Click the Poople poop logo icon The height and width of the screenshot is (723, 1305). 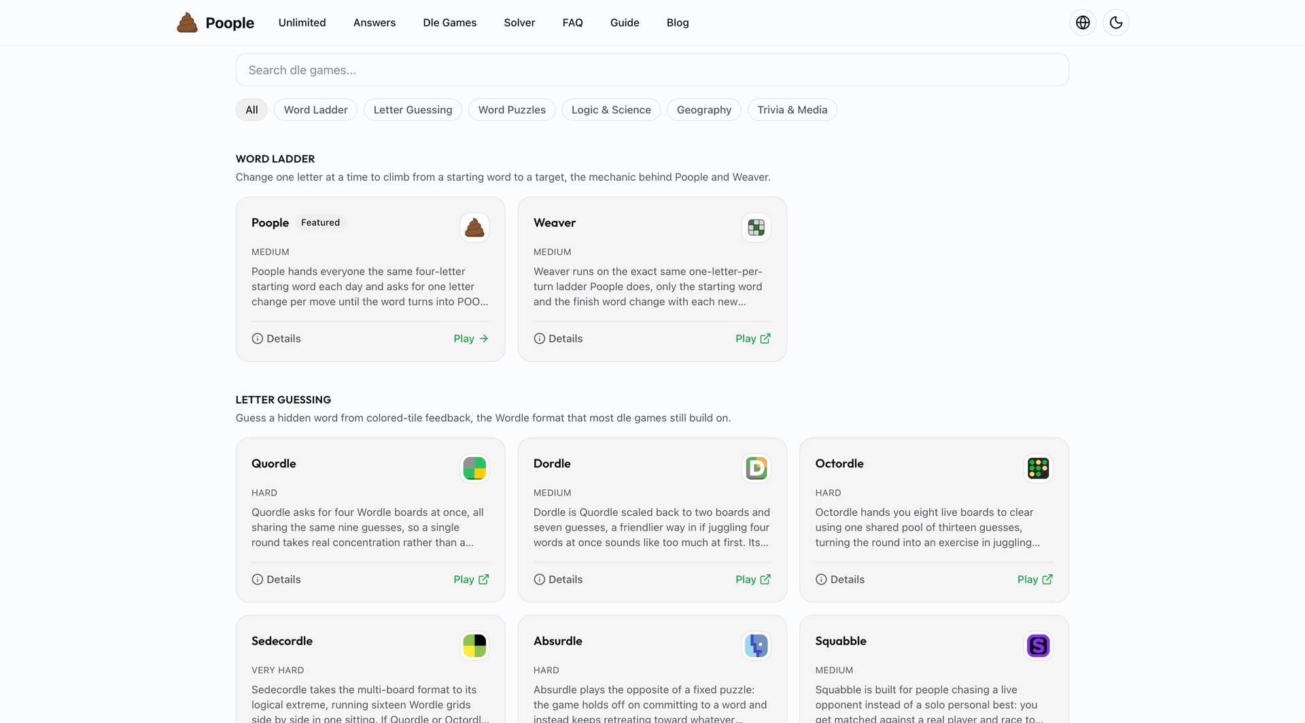pos(187,22)
